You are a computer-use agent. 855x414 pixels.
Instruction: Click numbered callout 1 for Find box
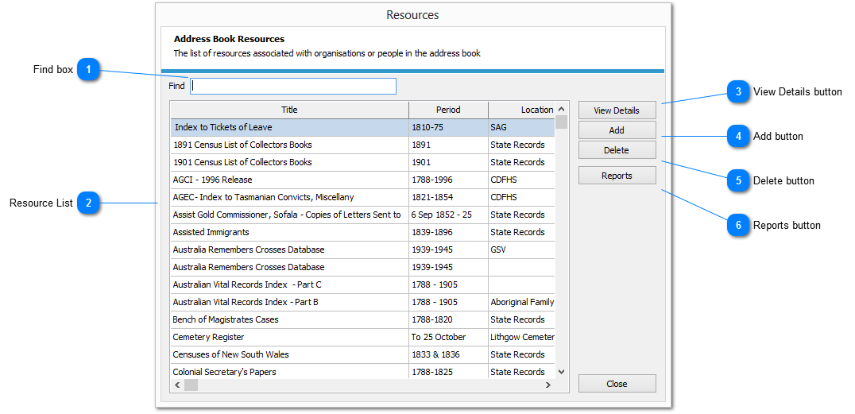[89, 70]
